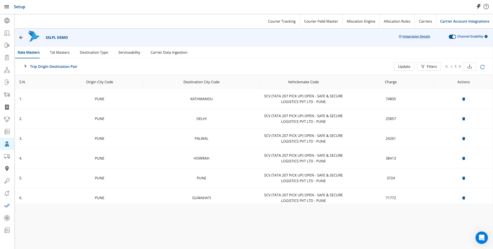Click the back arrow beside SSLPL DEMO
The width and height of the screenshot is (493, 249).
coord(21,38)
